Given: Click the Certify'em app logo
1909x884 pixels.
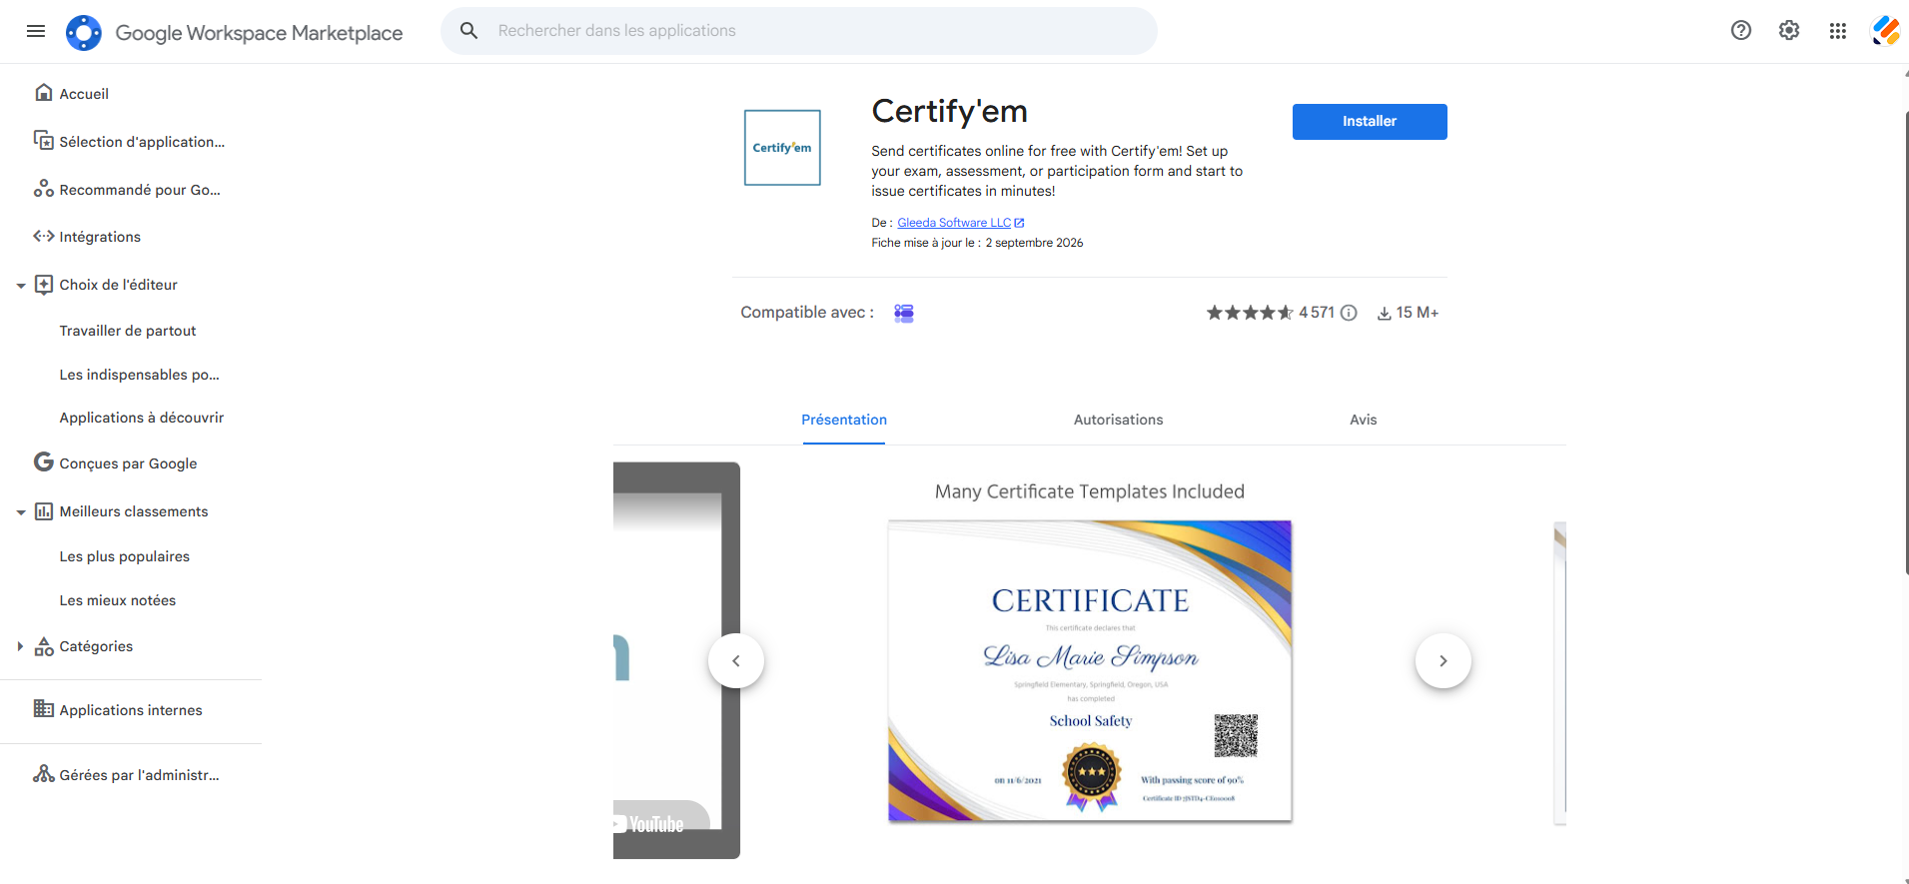Looking at the screenshot, I should point(782,148).
